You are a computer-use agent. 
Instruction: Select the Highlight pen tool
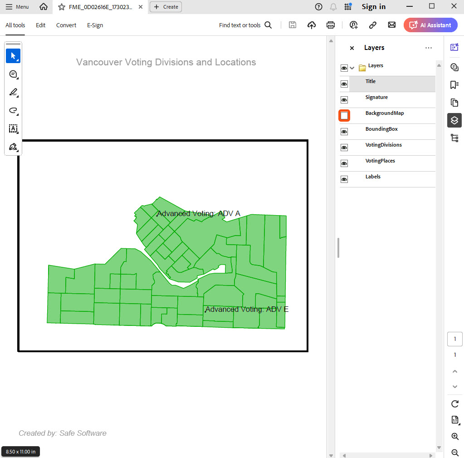[13, 92]
